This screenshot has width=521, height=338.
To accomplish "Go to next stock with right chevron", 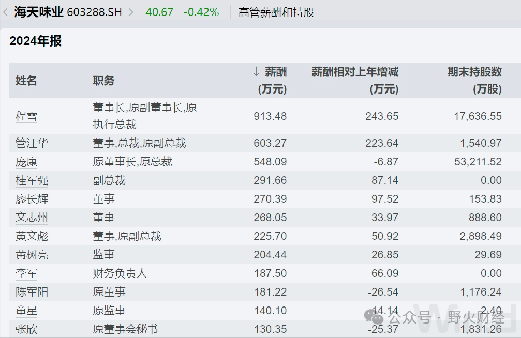I will (x=131, y=12).
